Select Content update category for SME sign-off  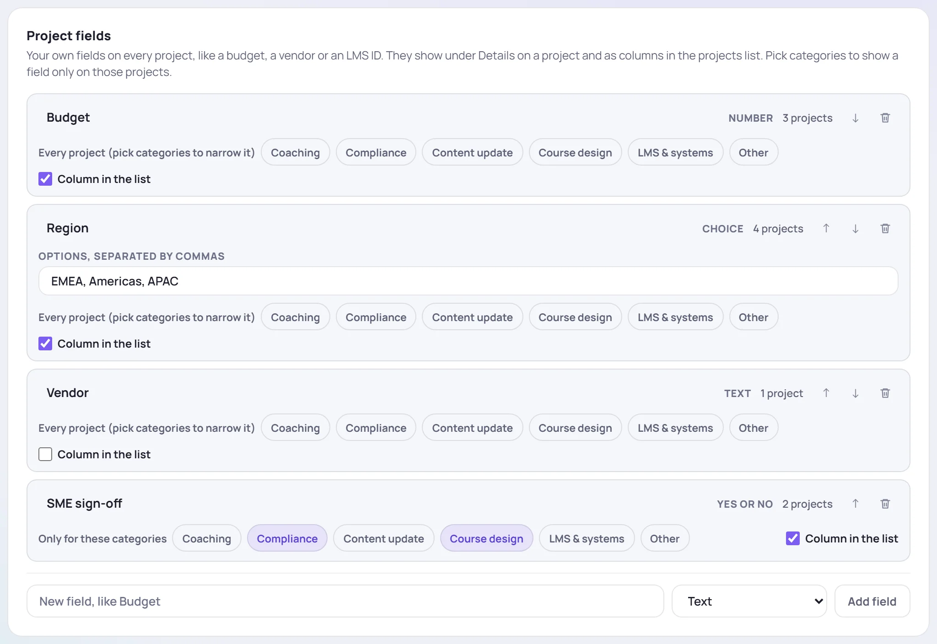383,538
